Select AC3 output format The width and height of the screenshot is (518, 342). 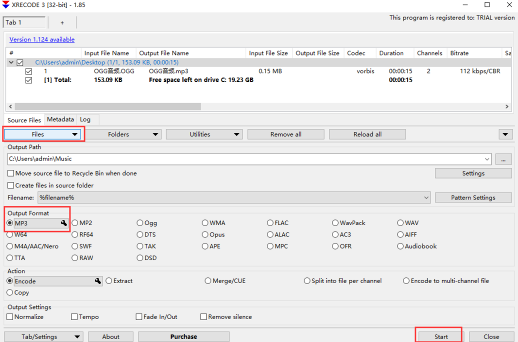point(335,234)
